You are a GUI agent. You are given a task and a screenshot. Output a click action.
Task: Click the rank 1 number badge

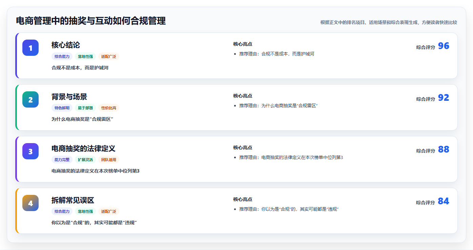(30, 48)
